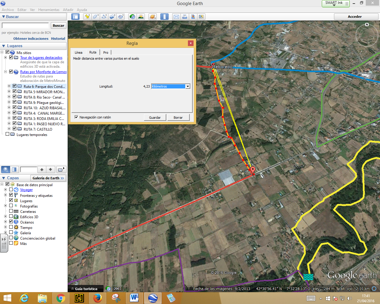Show historical imagery with the clock icon
Viewport: 380px width, 304px height.
coord(132,17)
